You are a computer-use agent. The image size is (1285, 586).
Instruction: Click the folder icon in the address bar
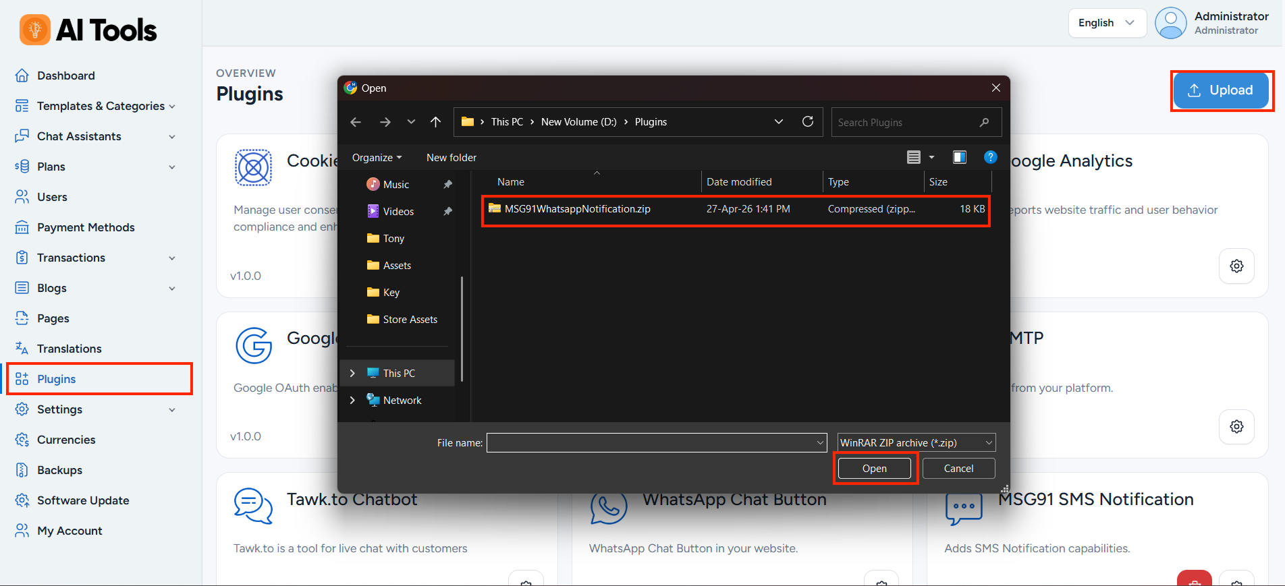pyautogui.click(x=468, y=121)
